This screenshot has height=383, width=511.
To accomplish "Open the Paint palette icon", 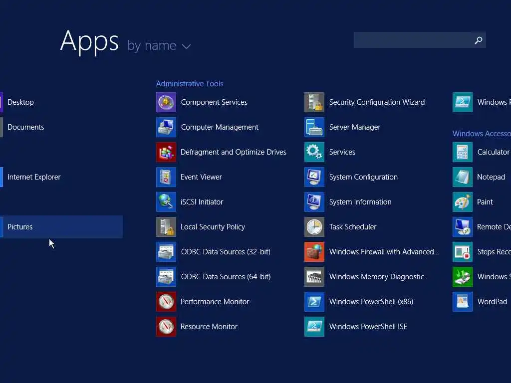I will coord(463,202).
